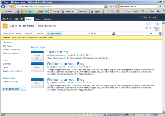Open search provider dropdown arrow

(x=163, y=6)
